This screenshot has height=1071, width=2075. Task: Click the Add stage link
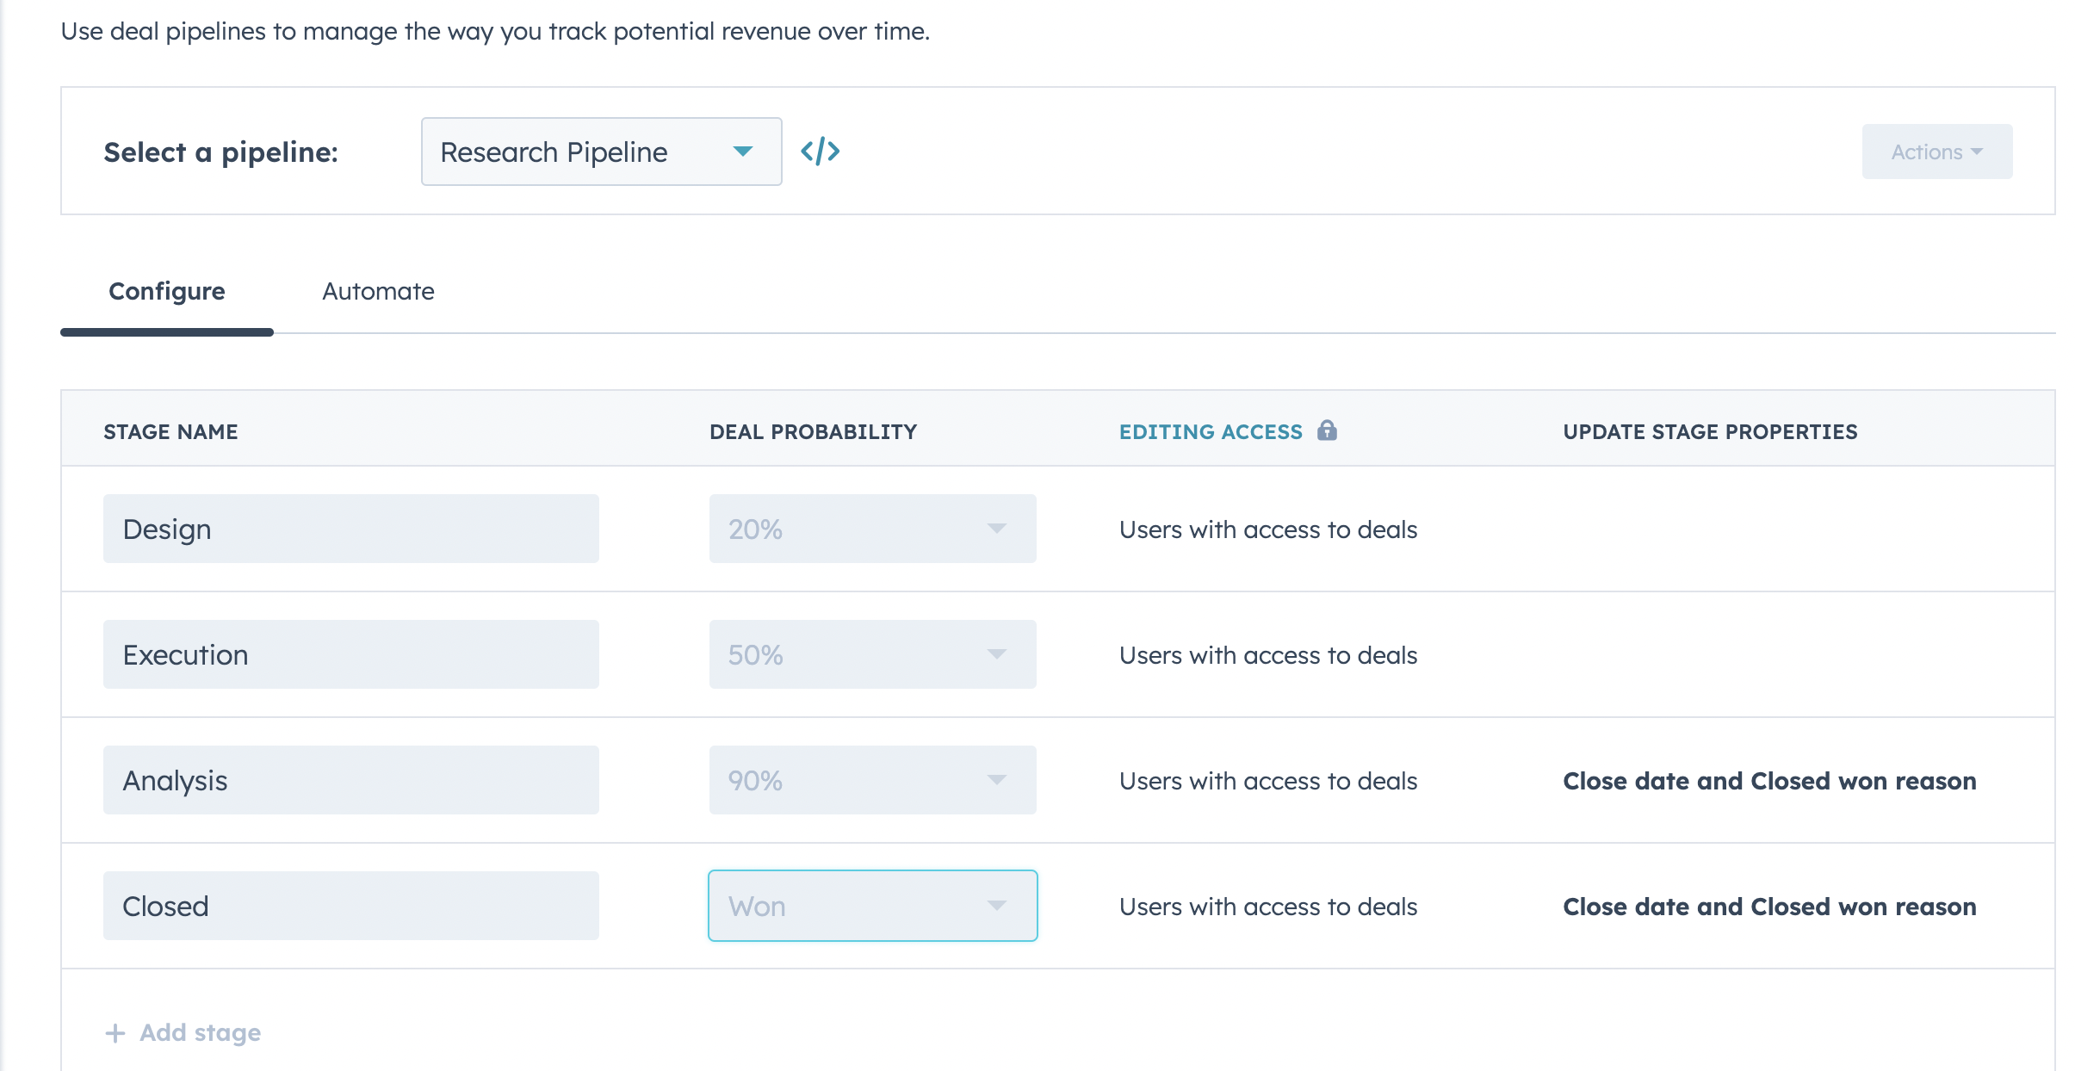pos(200,1032)
